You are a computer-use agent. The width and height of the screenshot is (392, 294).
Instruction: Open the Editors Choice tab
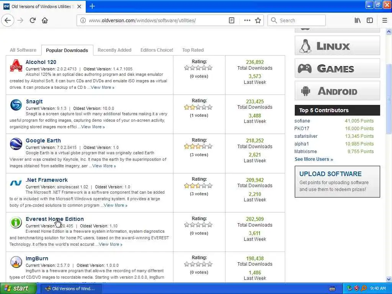(157, 50)
